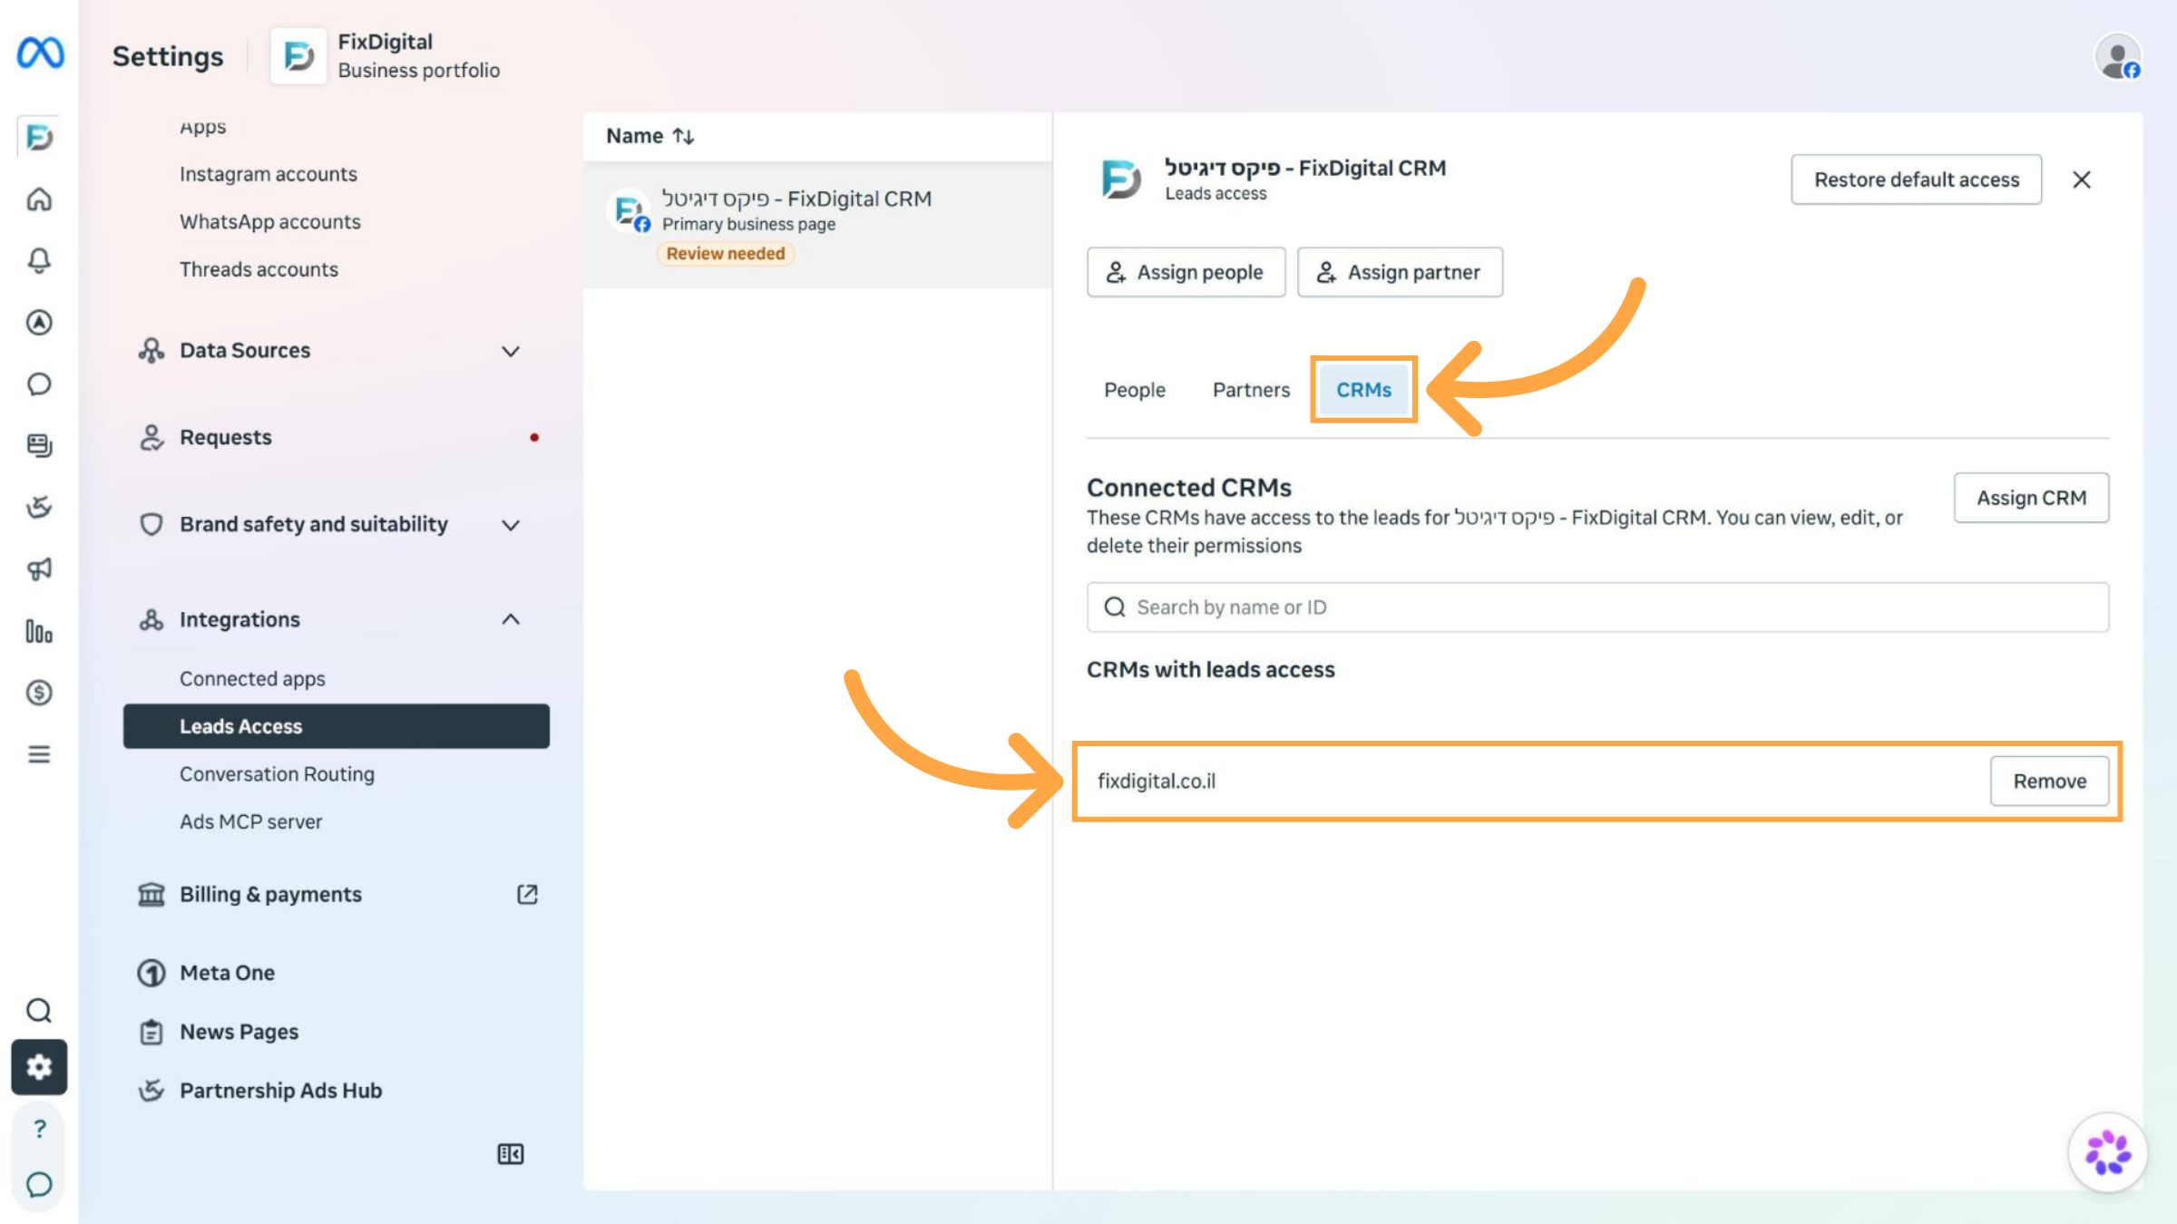Open notifications bell icon

(x=39, y=261)
